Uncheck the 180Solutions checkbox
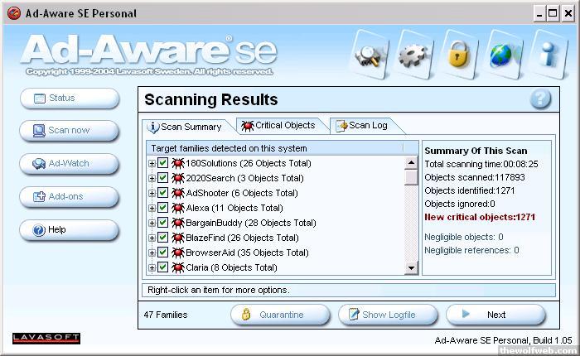580x356 pixels. (x=163, y=163)
